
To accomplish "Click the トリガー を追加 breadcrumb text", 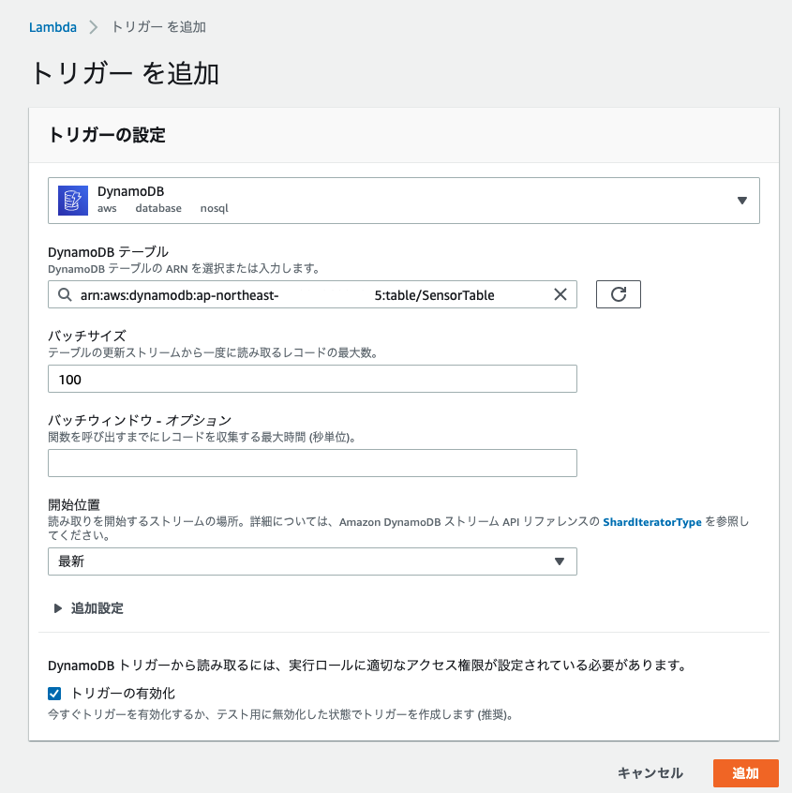I will click(158, 27).
